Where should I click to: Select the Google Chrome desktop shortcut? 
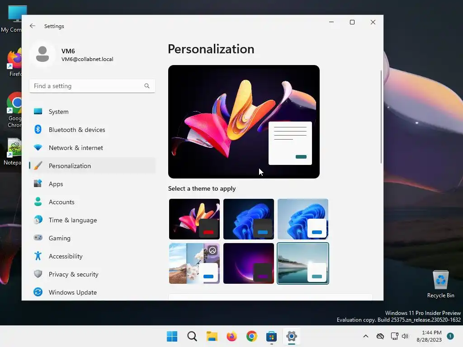[13, 110]
